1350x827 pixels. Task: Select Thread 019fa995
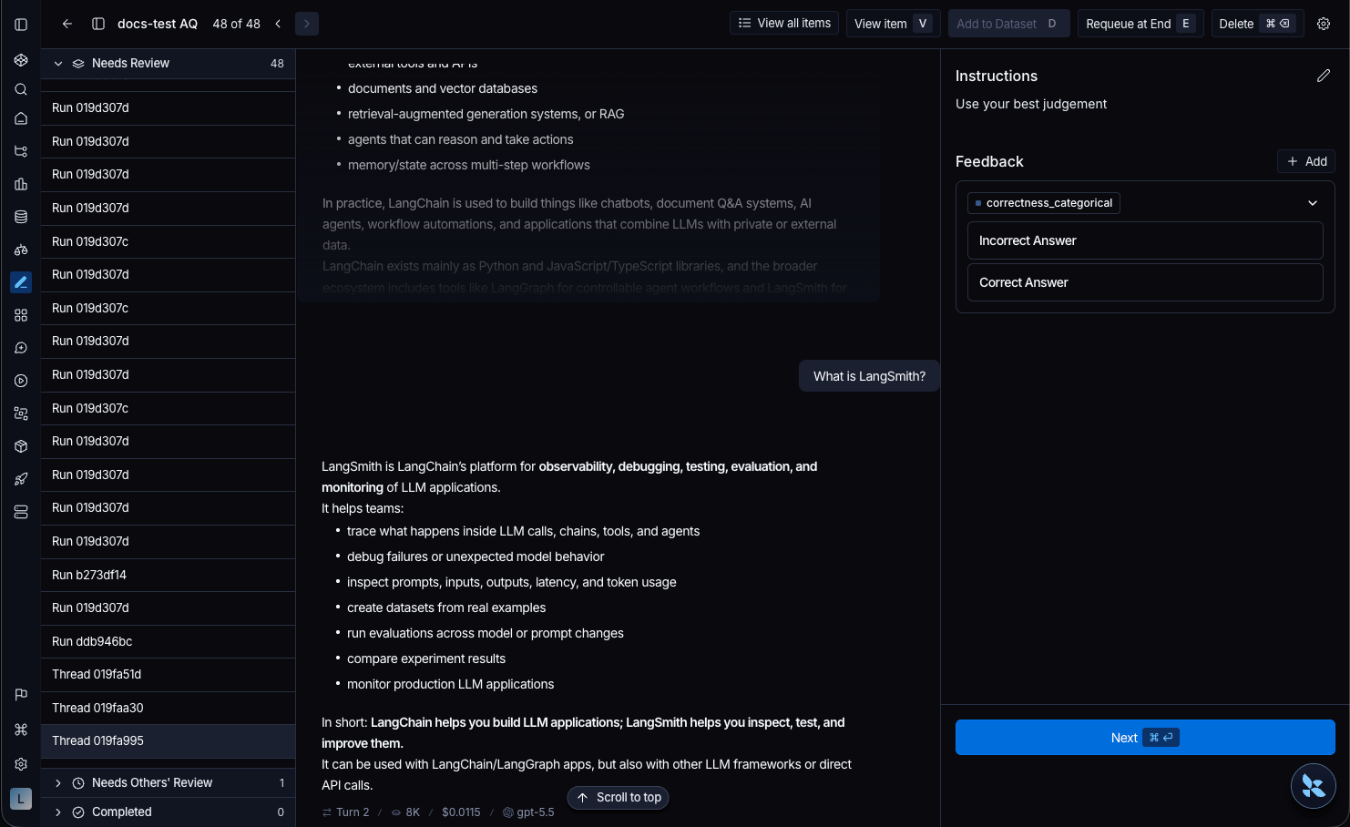pyautogui.click(x=169, y=741)
